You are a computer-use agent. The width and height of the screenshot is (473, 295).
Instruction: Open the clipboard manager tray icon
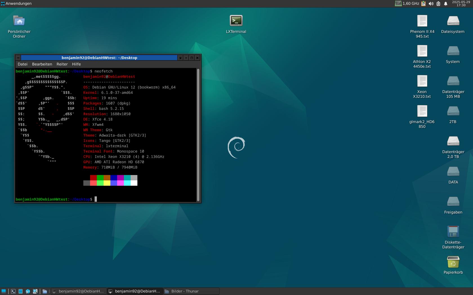pos(423,3)
